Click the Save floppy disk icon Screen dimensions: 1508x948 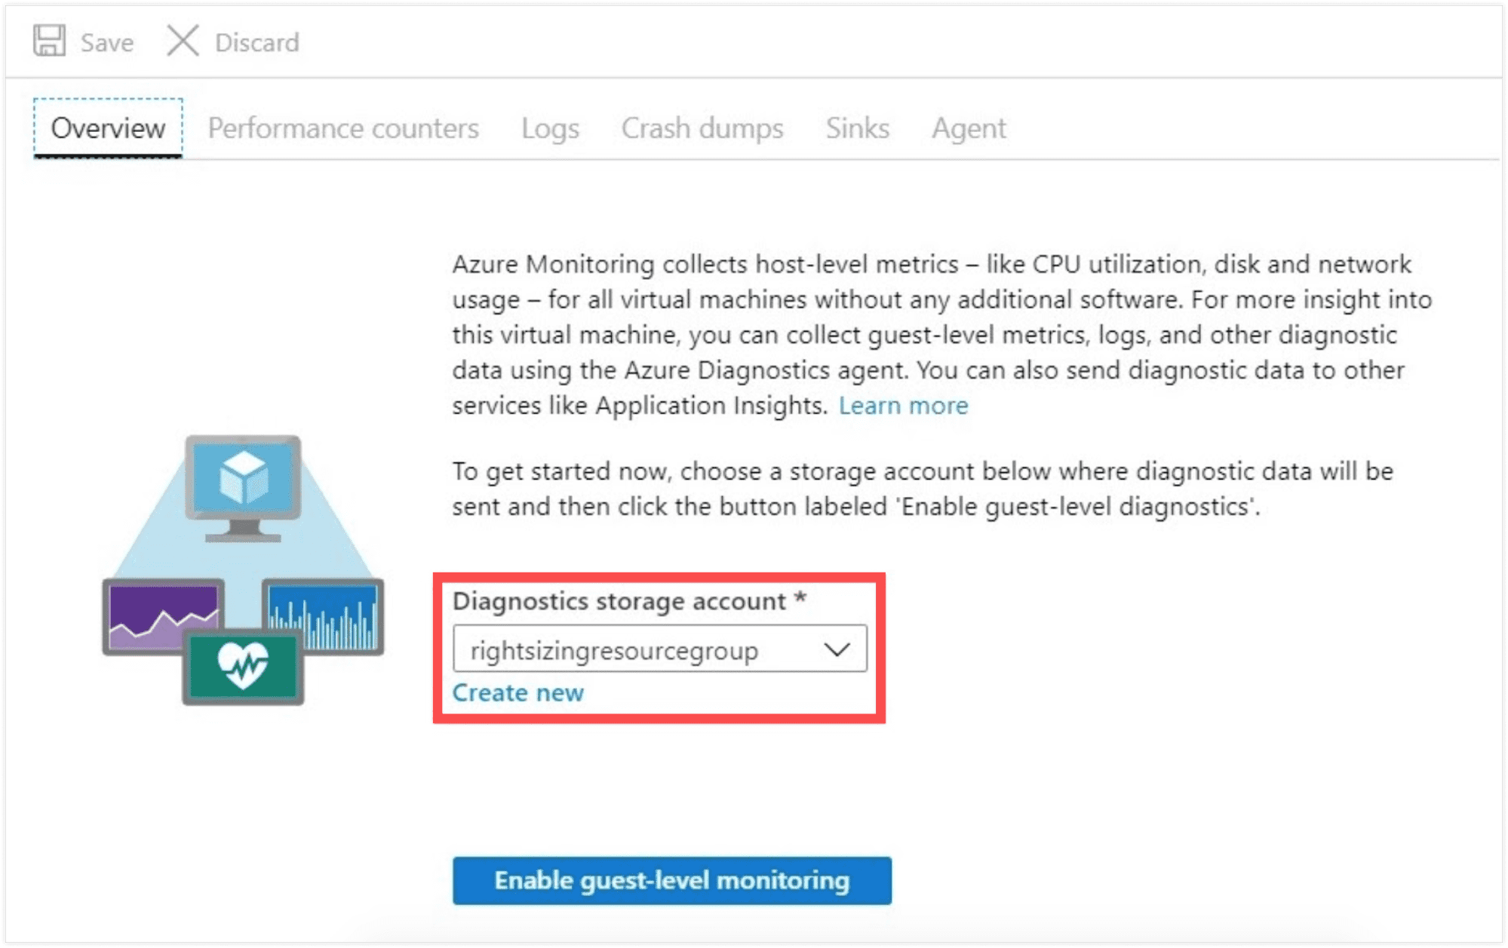coord(49,41)
